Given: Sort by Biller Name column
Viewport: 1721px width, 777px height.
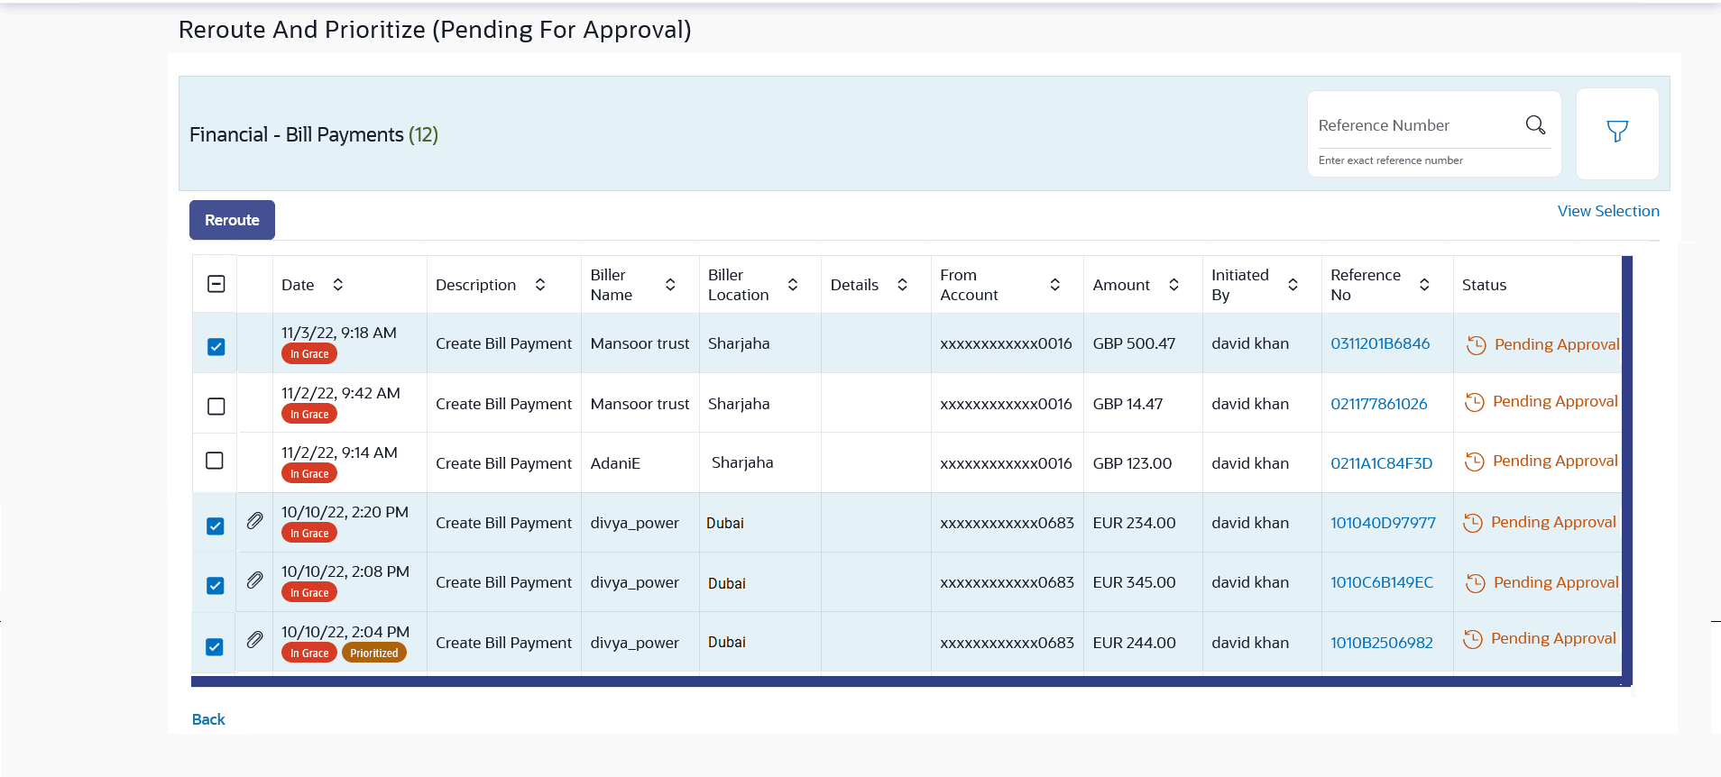Looking at the screenshot, I should tap(670, 285).
